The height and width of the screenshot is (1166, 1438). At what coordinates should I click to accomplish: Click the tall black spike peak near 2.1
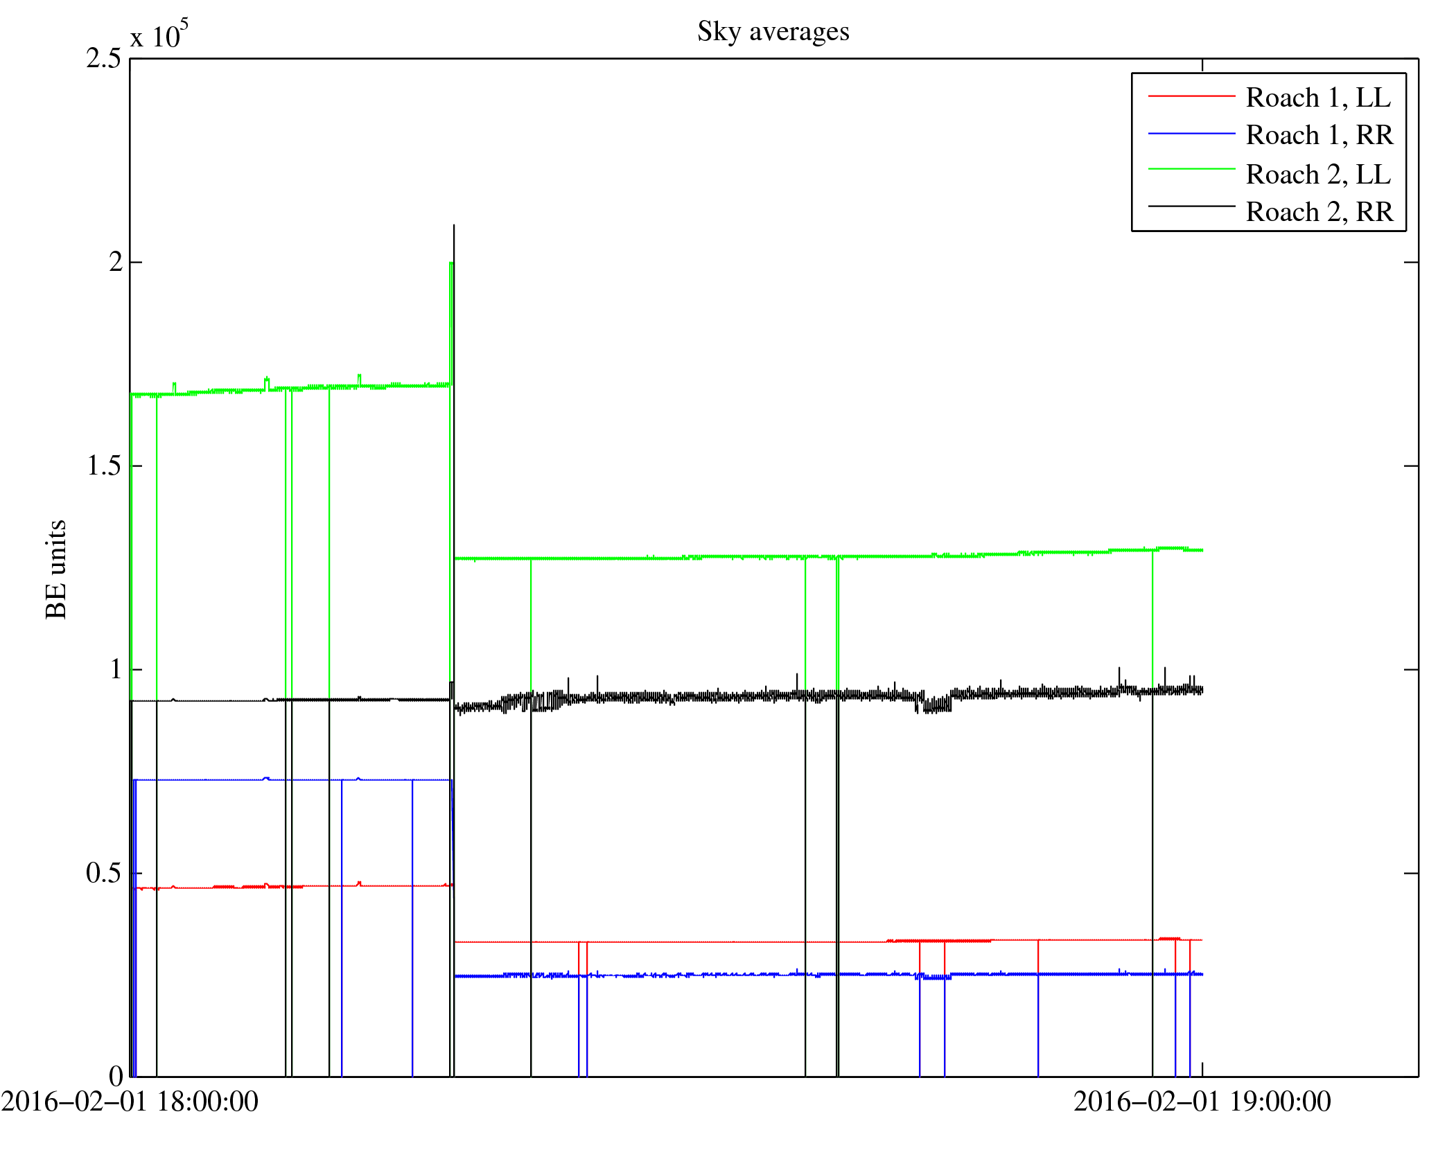point(454,227)
